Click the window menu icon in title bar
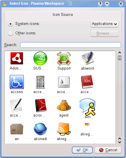126x158 pixels. click(5, 4)
